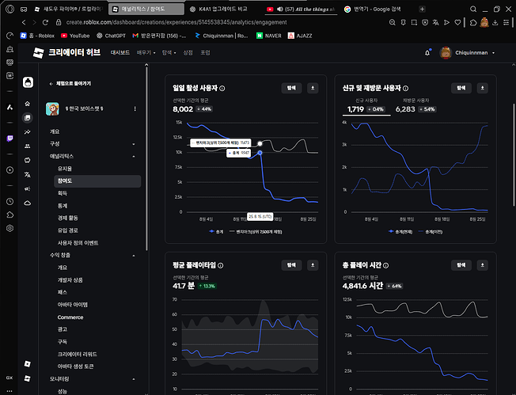Open a new browser tab
The width and height of the screenshot is (516, 395).
pos(422,9)
